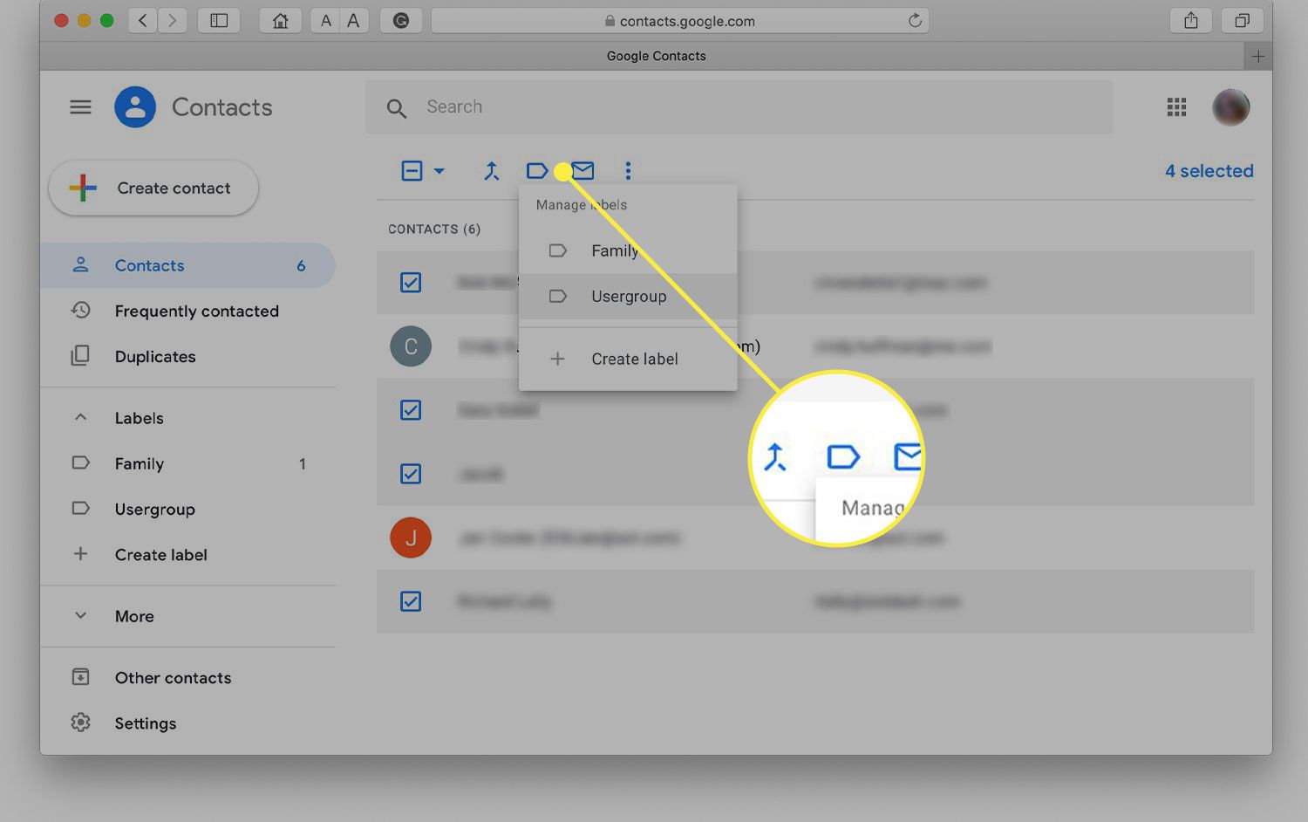Click the larger text size A button
The width and height of the screenshot is (1308, 822).
pos(353,20)
